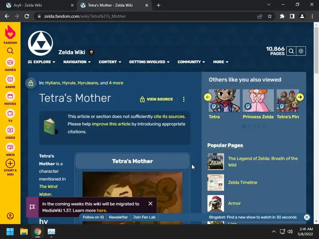Open the Breath of the Wild popular page
319x239 pixels.
tap(263, 162)
